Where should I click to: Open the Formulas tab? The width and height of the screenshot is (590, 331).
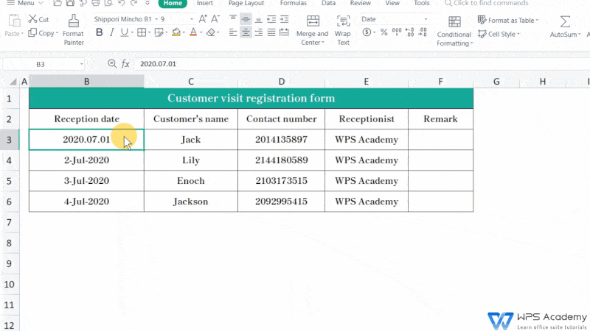tap(293, 3)
